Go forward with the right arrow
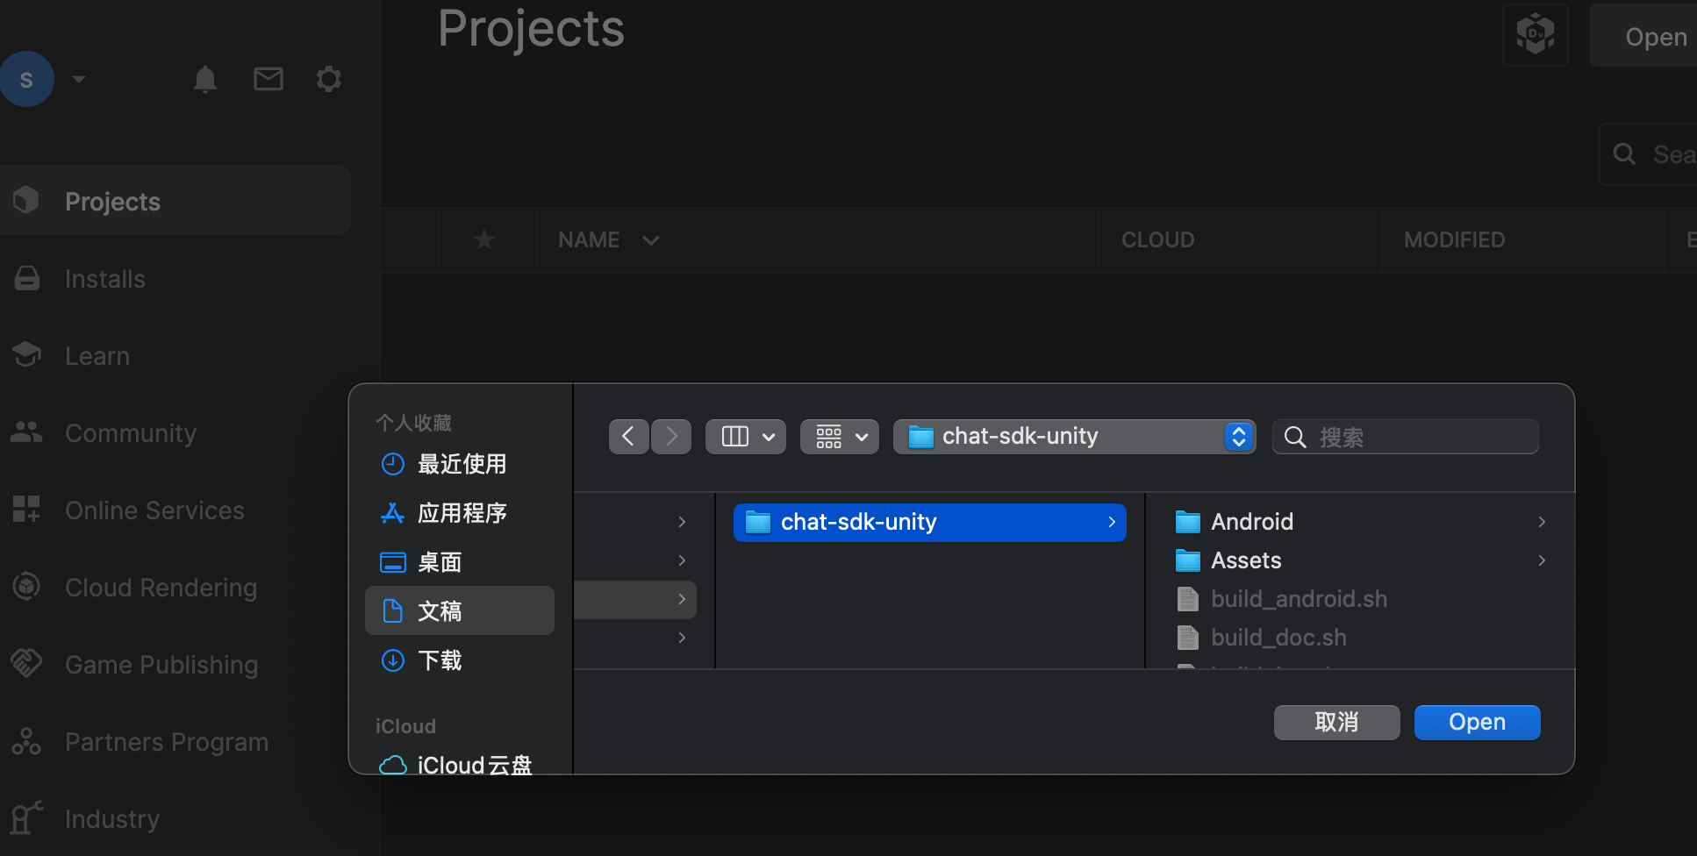 coord(671,437)
